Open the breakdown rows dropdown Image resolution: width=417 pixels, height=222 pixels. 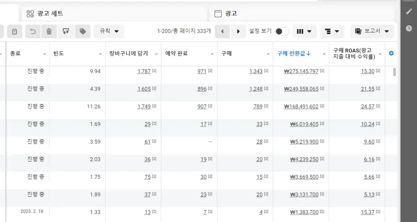pyautogui.click(x=332, y=31)
